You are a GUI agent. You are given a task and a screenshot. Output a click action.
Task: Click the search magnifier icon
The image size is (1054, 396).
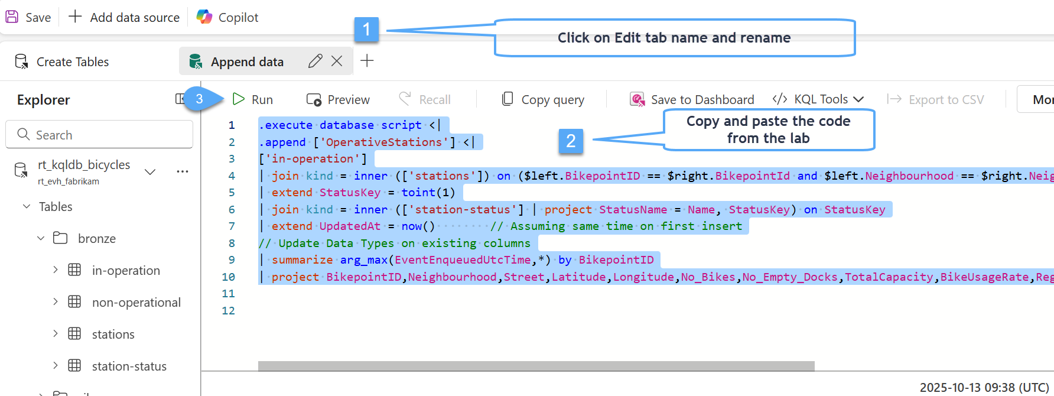(x=24, y=134)
